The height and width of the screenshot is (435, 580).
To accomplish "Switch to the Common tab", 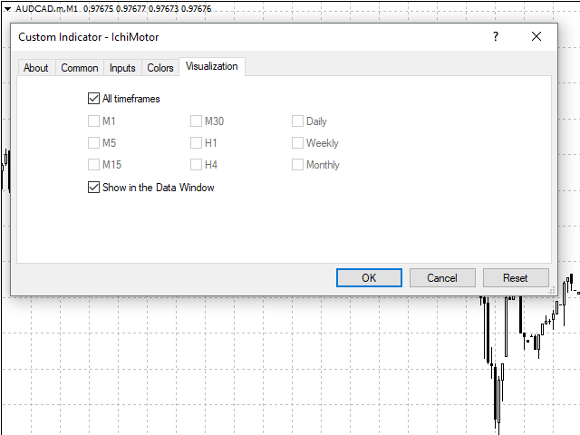I will 80,68.
